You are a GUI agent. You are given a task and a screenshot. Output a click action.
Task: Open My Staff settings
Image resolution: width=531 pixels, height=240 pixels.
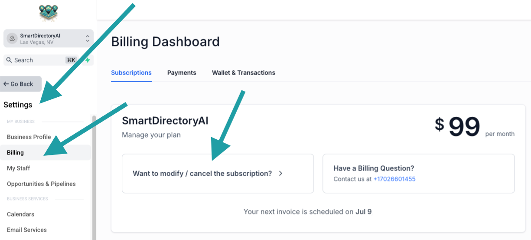tap(19, 168)
